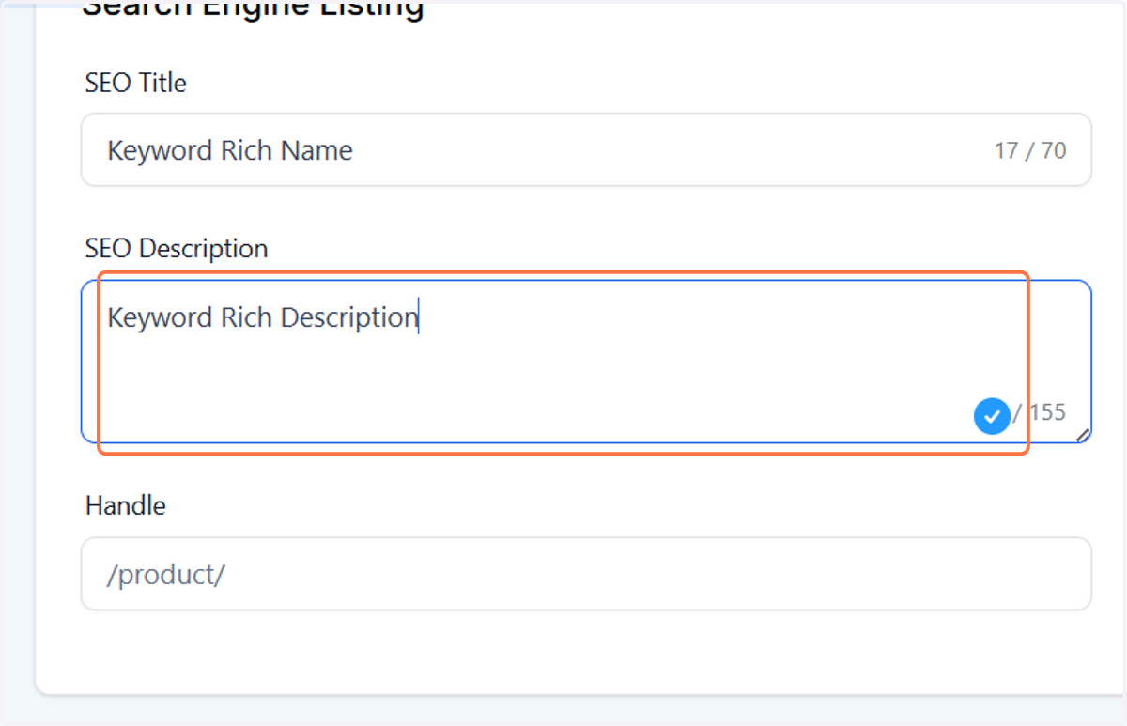The image size is (1127, 726).
Task: Click the "17 / 70" character counter
Action: pyautogui.click(x=1030, y=150)
